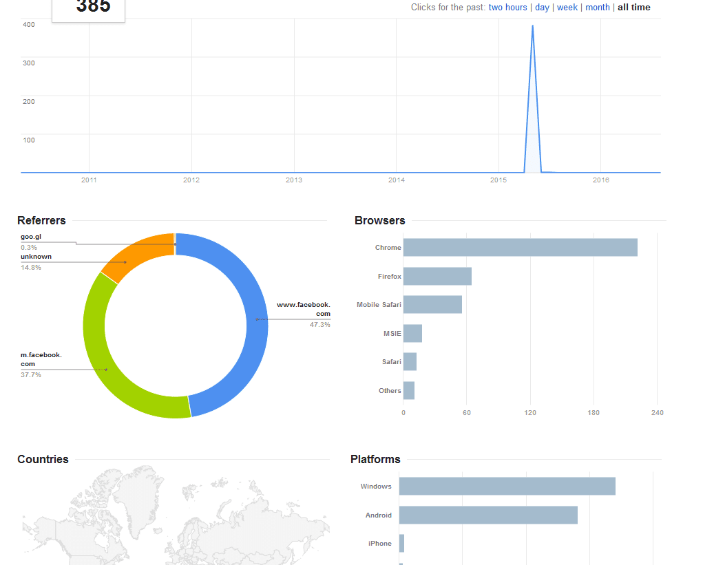Click the Windows label in Platforms

[376, 487]
